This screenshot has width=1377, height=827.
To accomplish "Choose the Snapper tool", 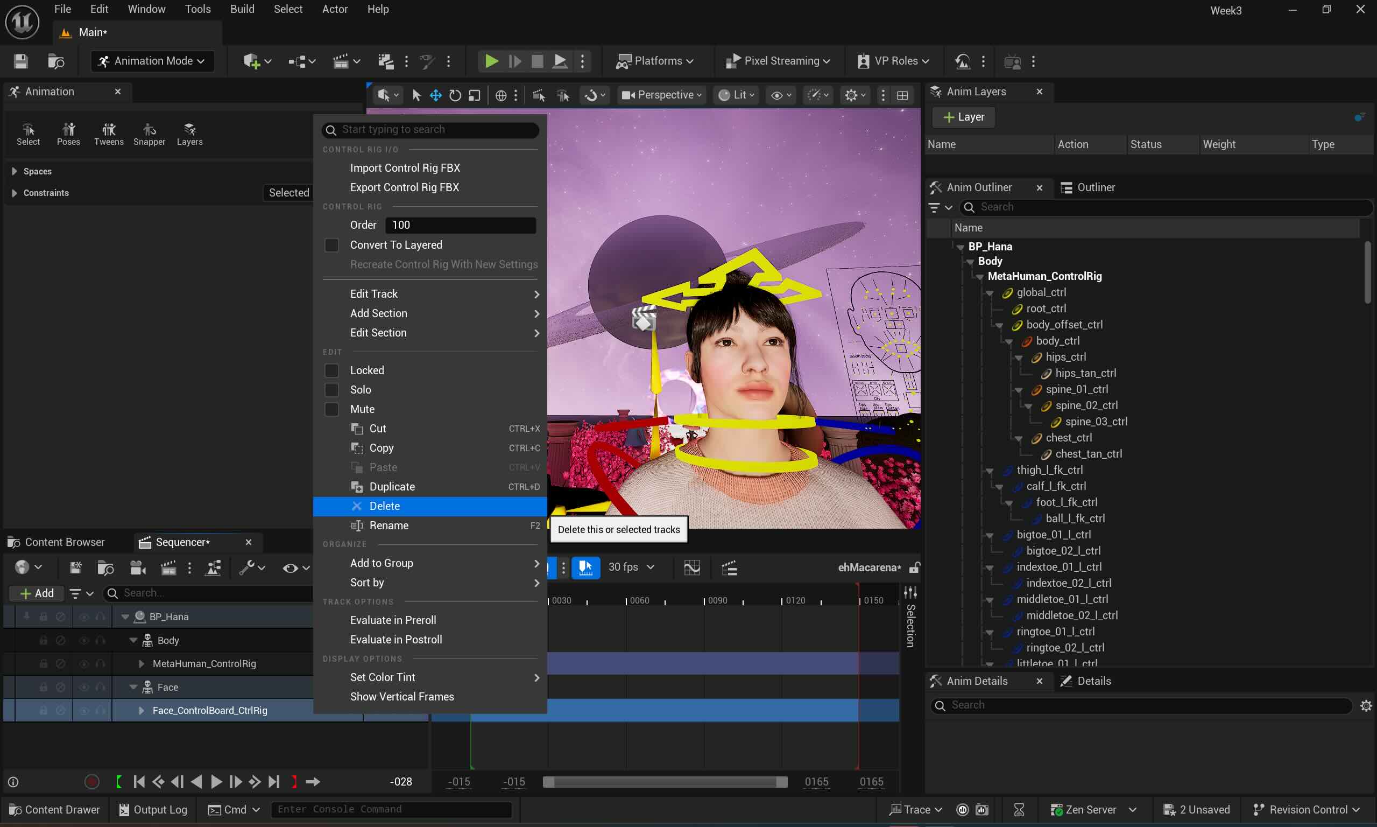I will pos(149,134).
